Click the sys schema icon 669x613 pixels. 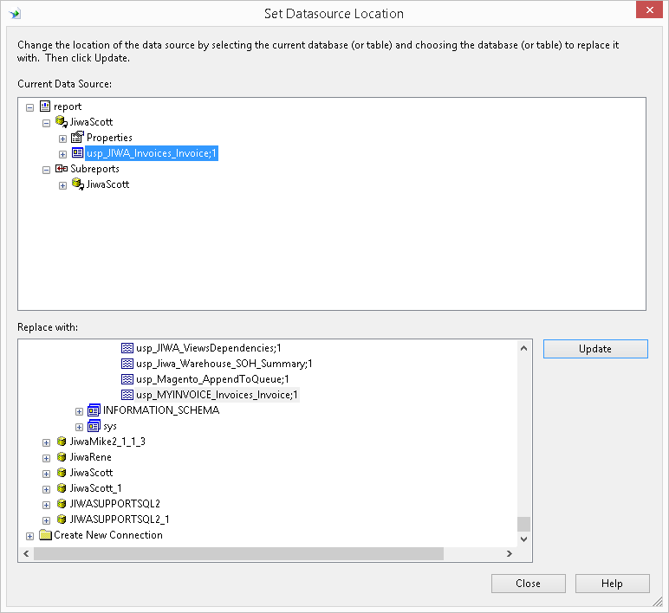pos(94,426)
